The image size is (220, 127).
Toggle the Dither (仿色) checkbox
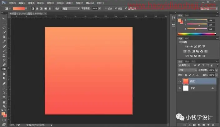(x=116, y=8)
